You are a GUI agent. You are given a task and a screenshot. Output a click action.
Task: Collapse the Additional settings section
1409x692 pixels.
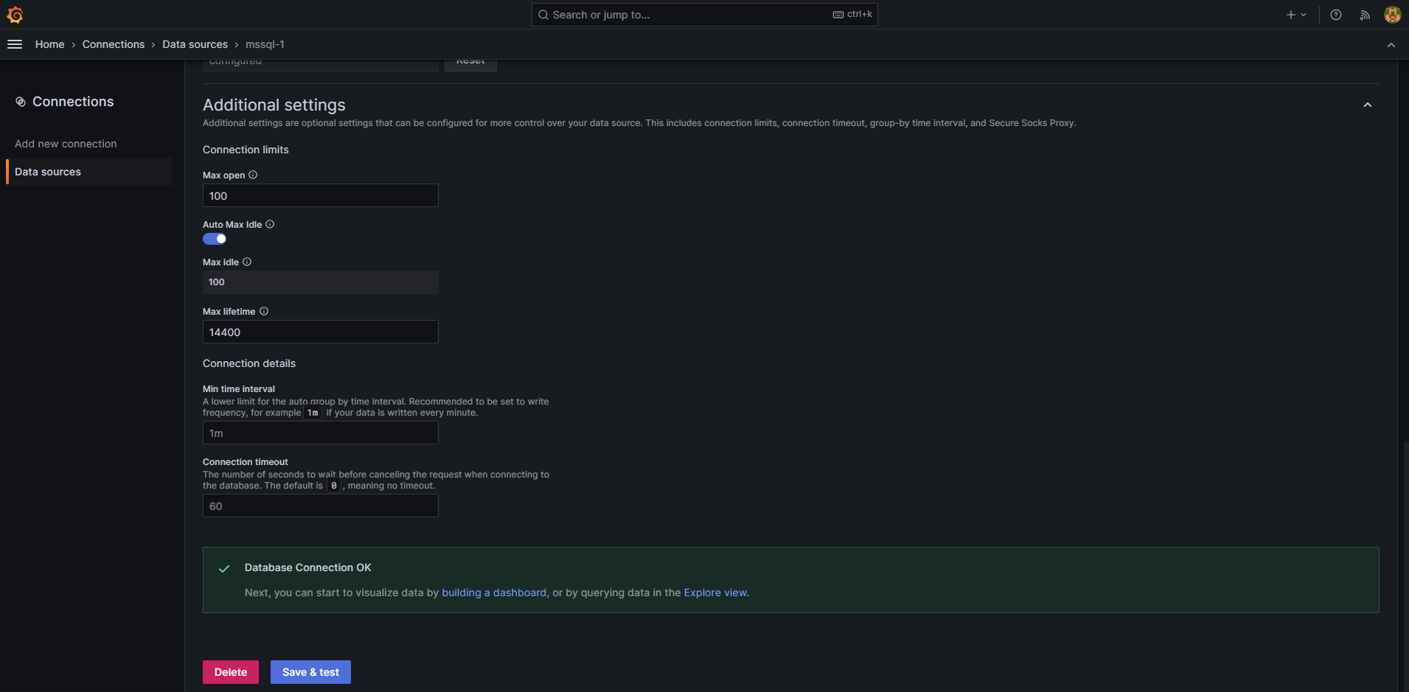[x=1368, y=105]
